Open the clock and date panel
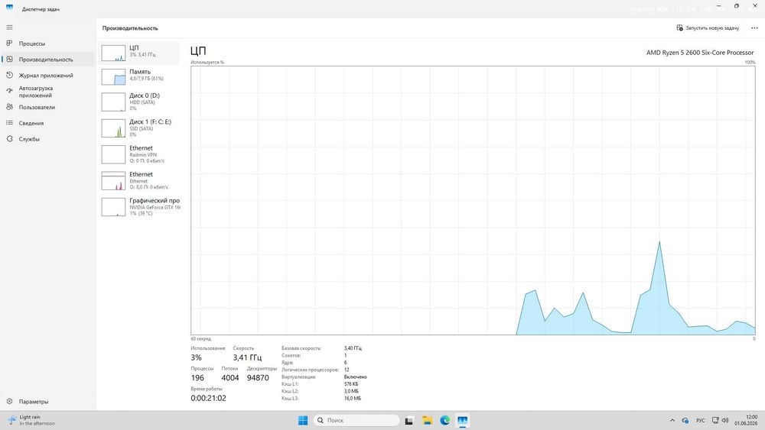Viewport: 765px width, 430px height. 746,420
